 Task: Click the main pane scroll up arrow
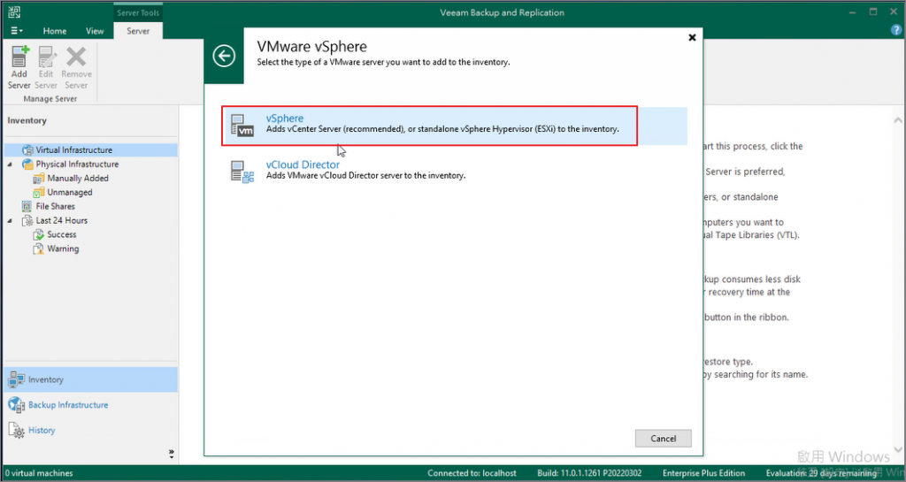click(897, 120)
